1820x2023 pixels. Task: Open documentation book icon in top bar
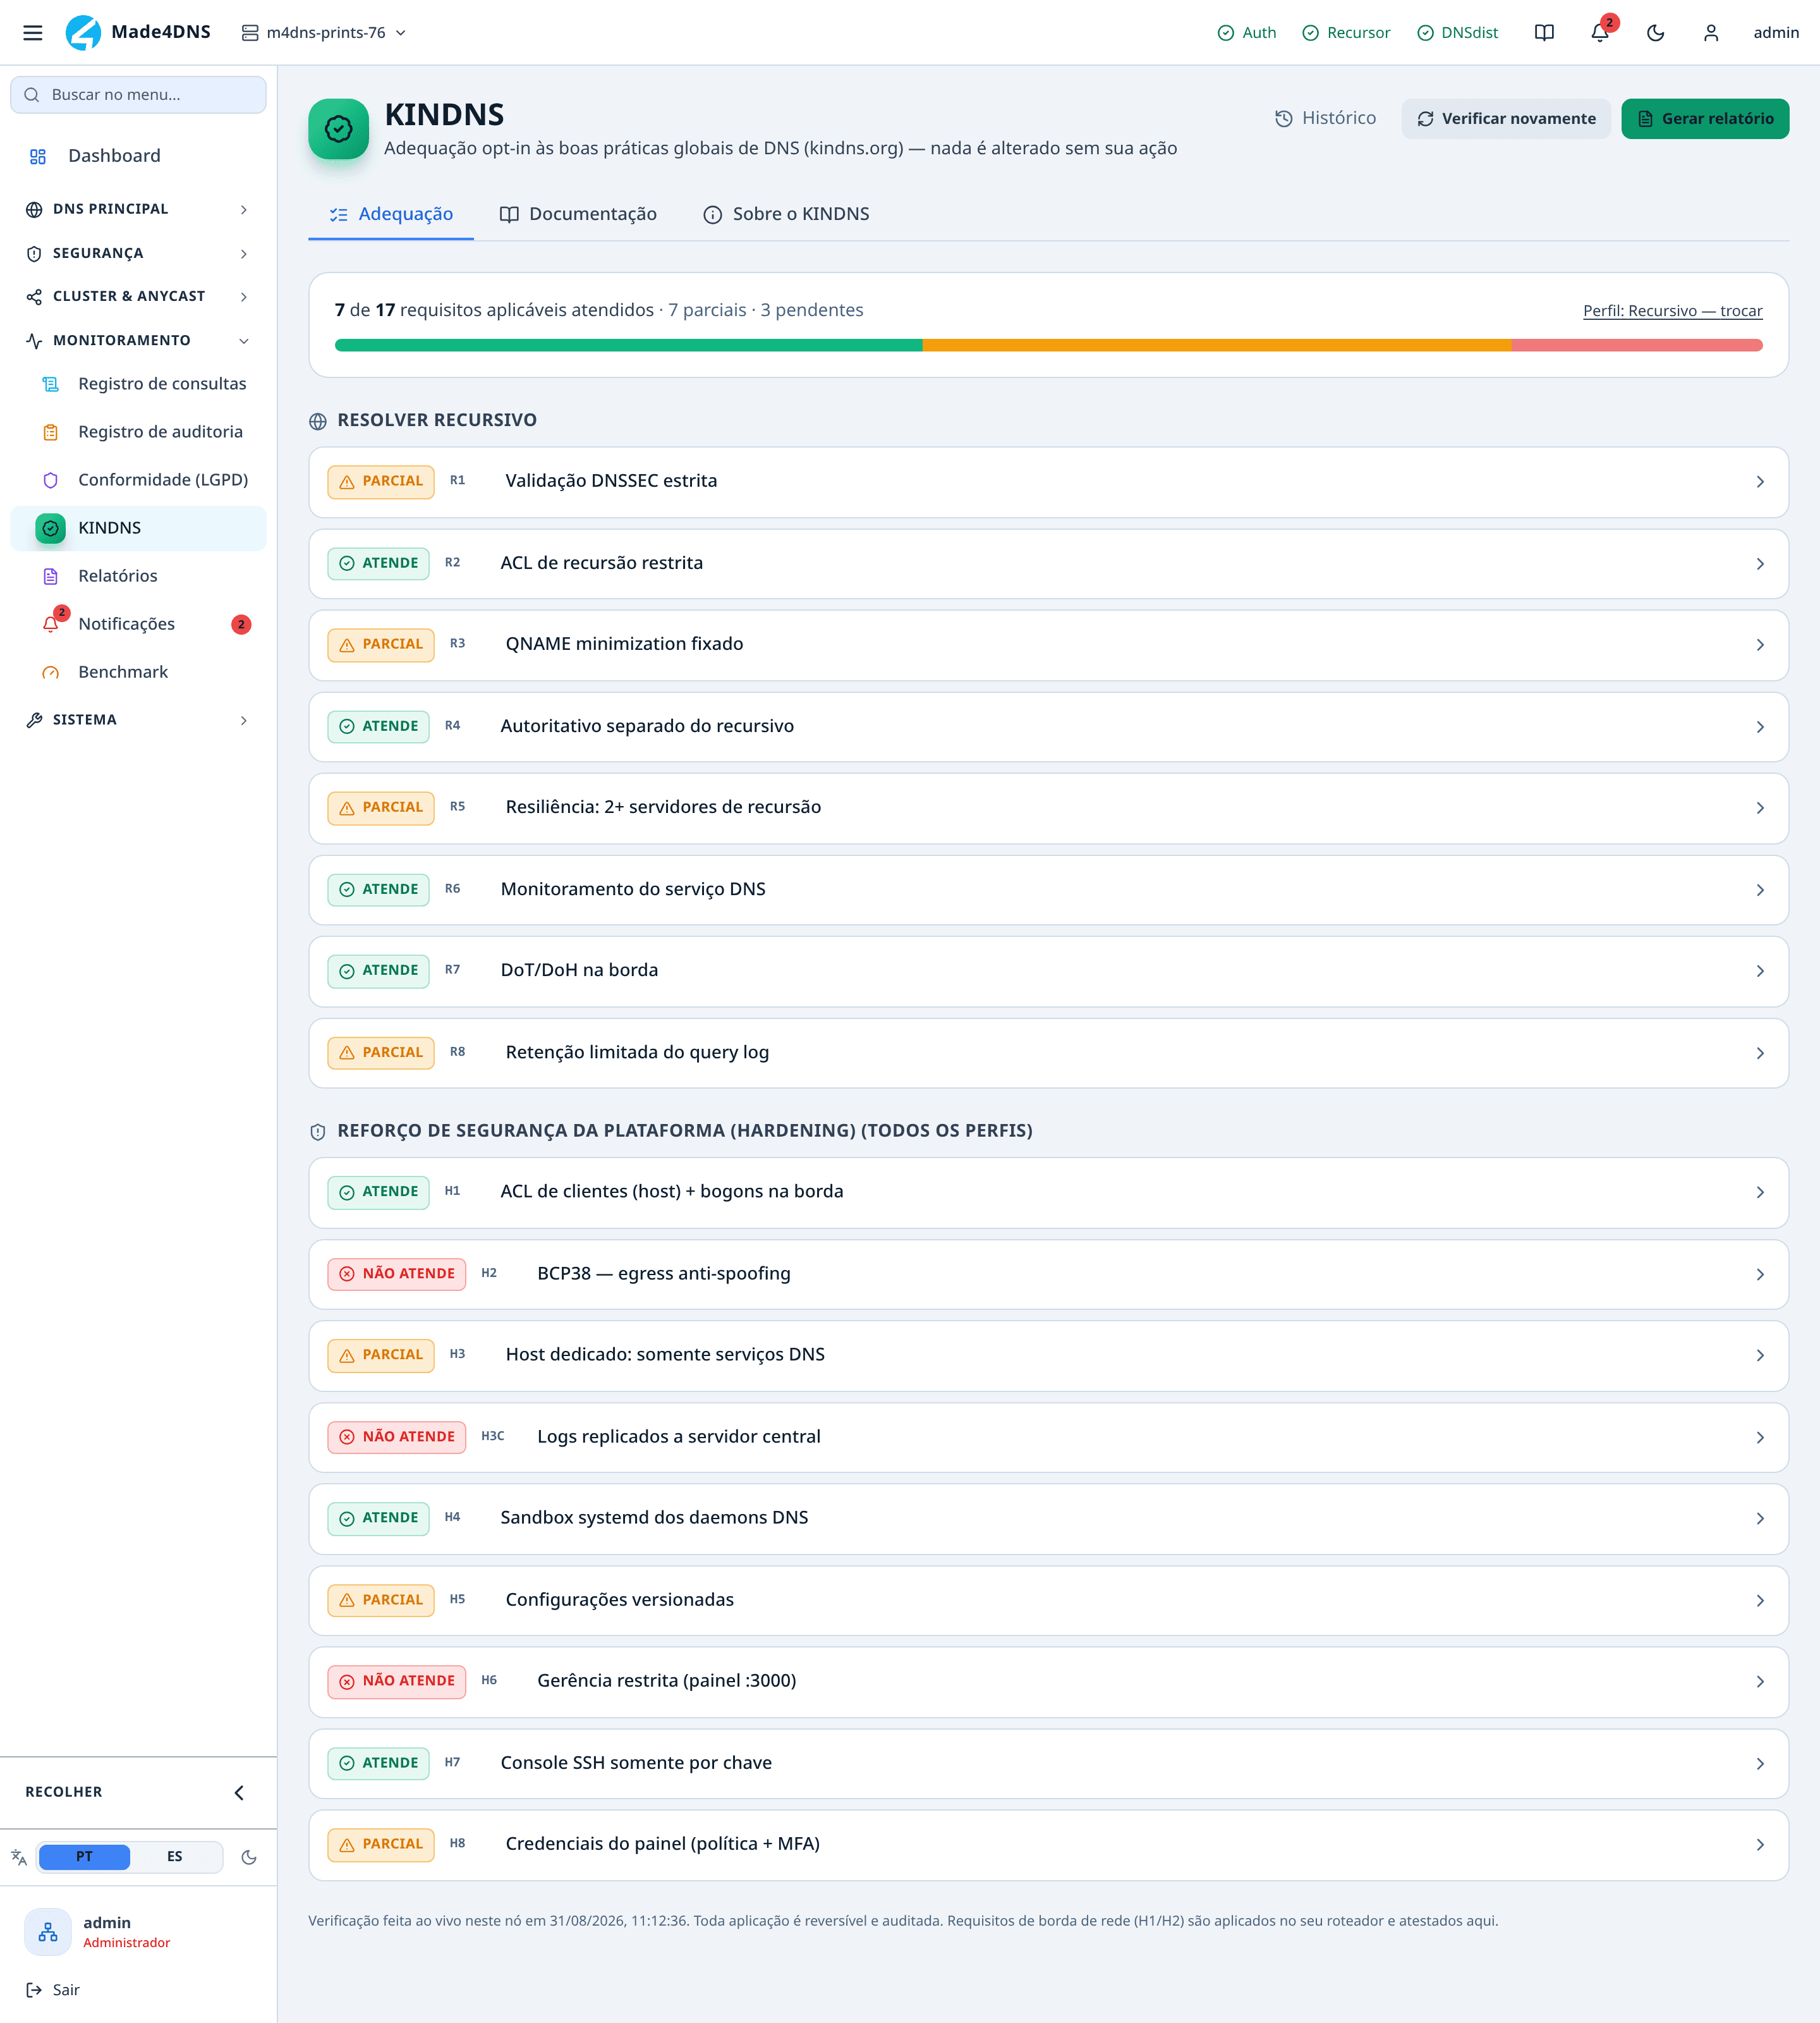click(1544, 33)
